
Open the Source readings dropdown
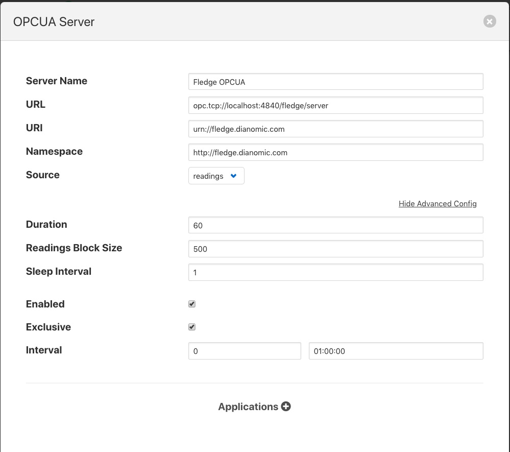216,176
